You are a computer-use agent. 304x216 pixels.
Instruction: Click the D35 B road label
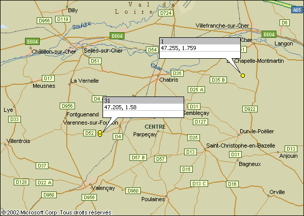pyautogui.click(x=218, y=80)
